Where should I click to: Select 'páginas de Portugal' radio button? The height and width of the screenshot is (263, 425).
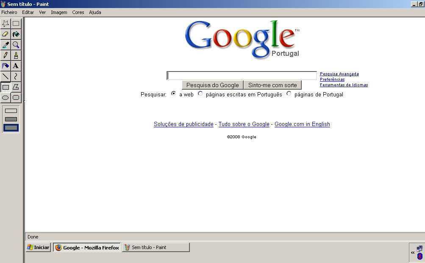pos(289,93)
